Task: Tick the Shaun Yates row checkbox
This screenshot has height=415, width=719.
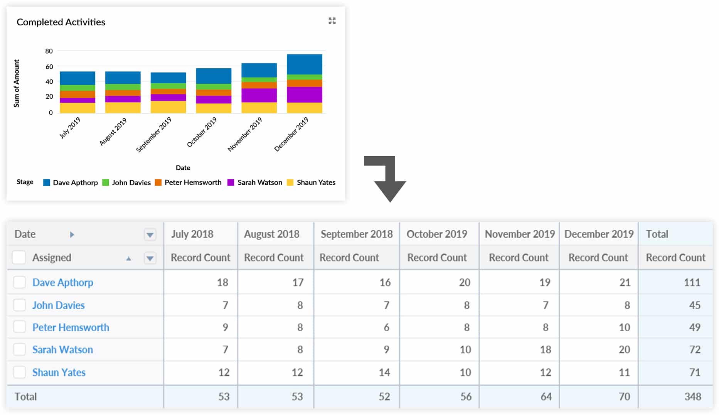Action: [19, 372]
